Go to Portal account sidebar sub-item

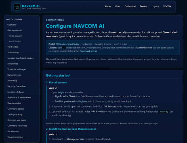[15, 36]
